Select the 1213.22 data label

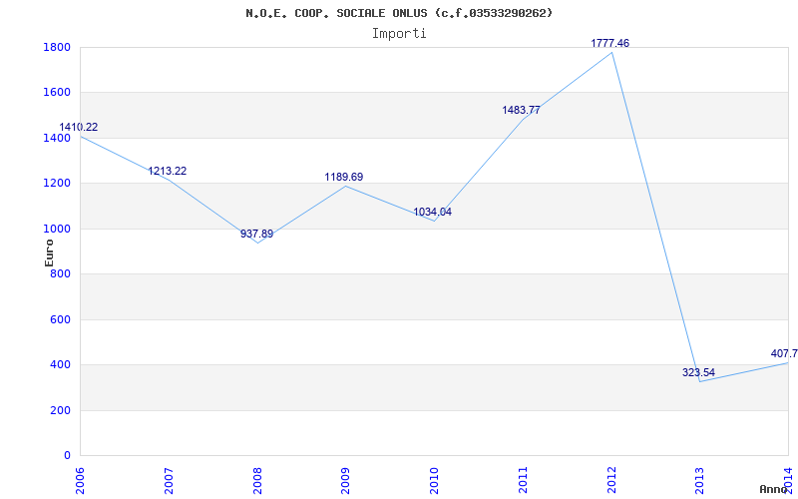coord(168,171)
